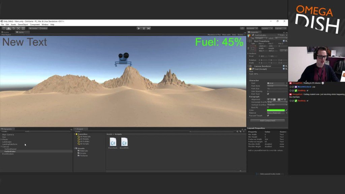Select the Rotate tool in the toolbar
The width and height of the screenshot is (345, 194).
coord(14,28)
